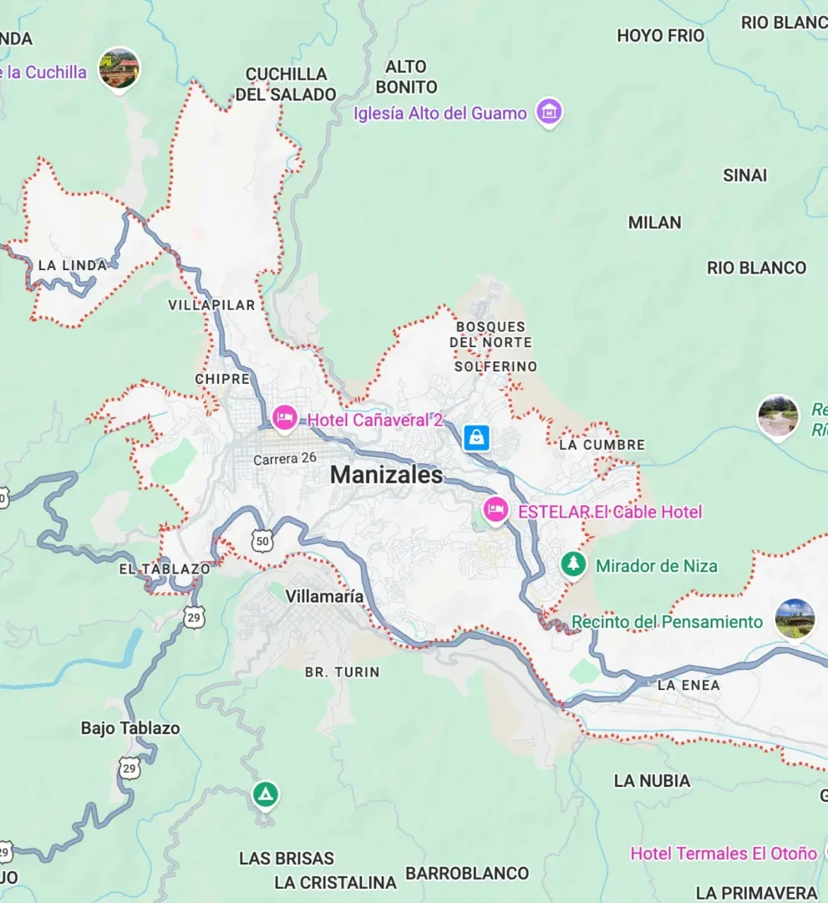Click the Bajo Tablazo place label
Screen dimensions: 828x903
(130, 728)
